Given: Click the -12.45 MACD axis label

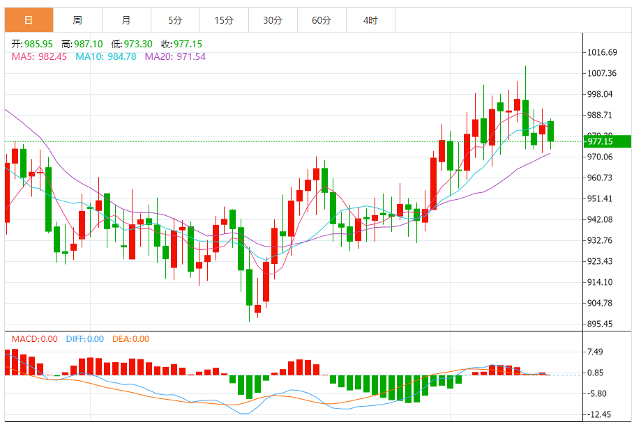Looking at the screenshot, I should click(x=598, y=415).
